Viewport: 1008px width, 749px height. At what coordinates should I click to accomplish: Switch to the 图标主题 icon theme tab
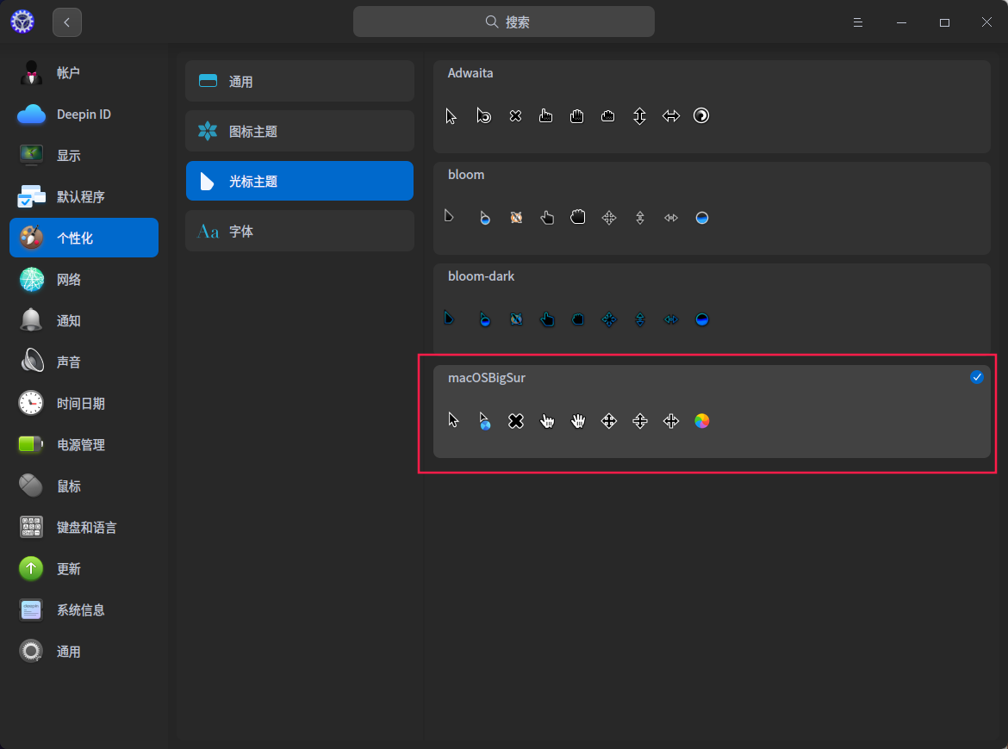pos(299,131)
